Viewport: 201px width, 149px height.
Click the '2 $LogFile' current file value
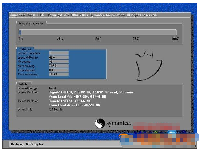[x=56, y=109]
